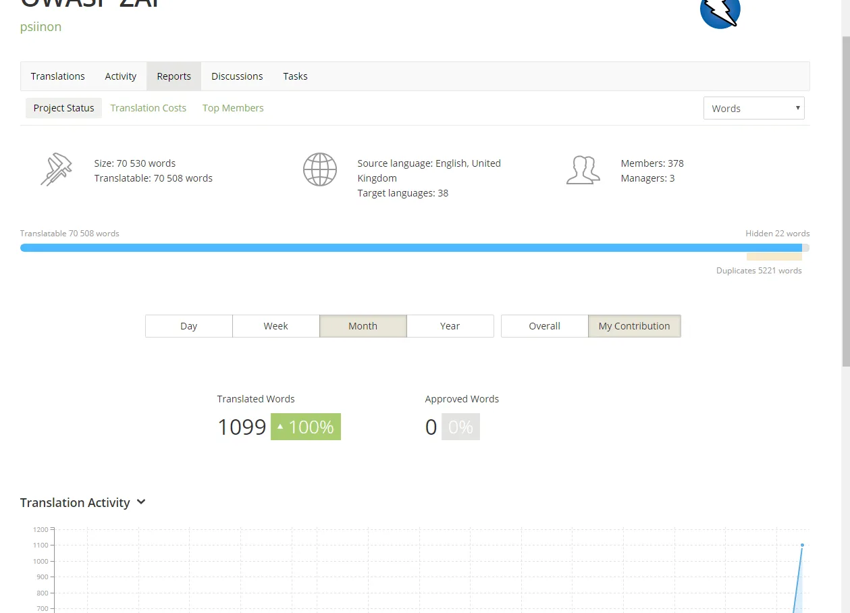Click the 'Source language: English, United' line
Image resolution: width=850 pixels, height=613 pixels.
[429, 163]
